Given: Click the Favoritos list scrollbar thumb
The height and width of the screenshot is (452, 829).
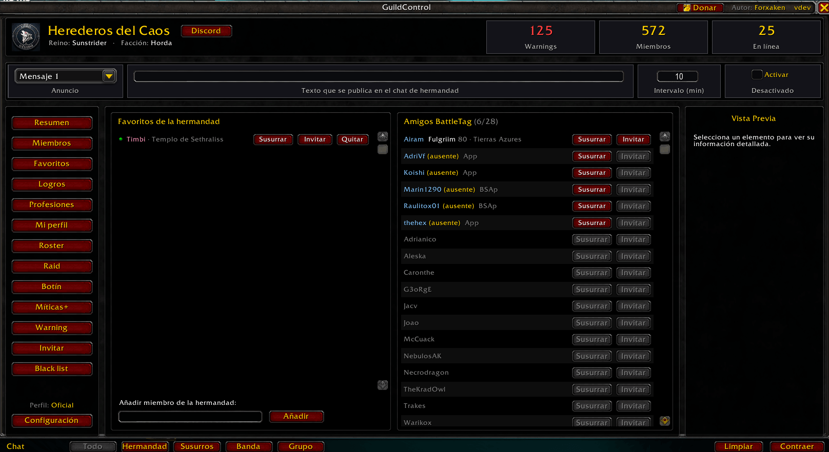Looking at the screenshot, I should coord(383,150).
